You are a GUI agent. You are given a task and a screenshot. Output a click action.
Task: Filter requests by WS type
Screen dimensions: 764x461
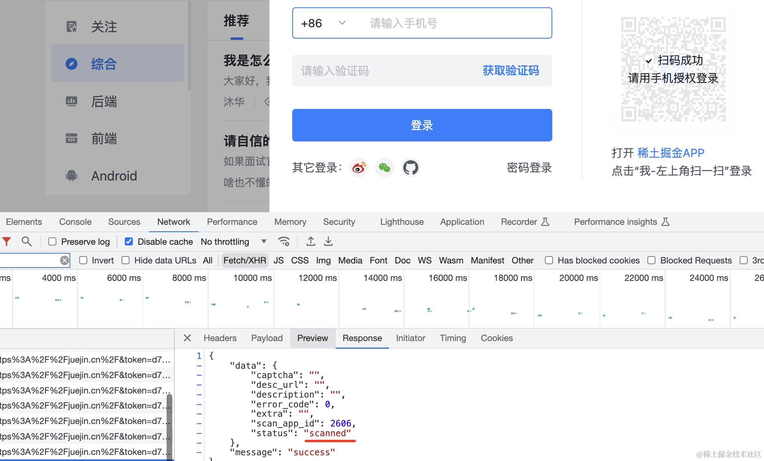pyautogui.click(x=425, y=260)
